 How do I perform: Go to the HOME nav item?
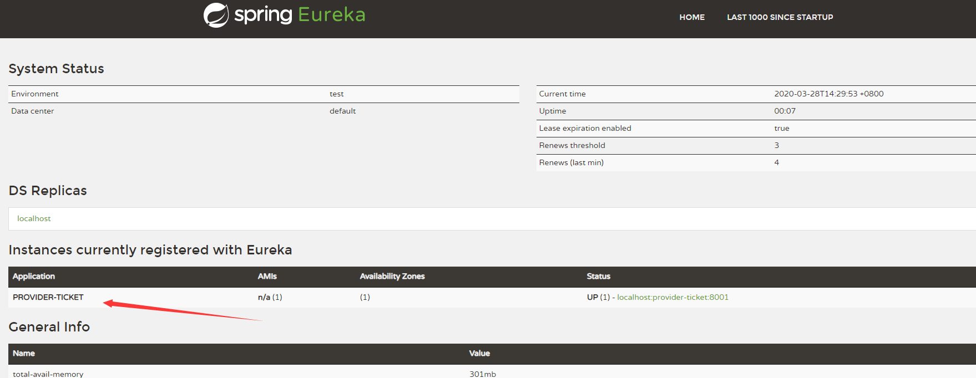tap(691, 17)
